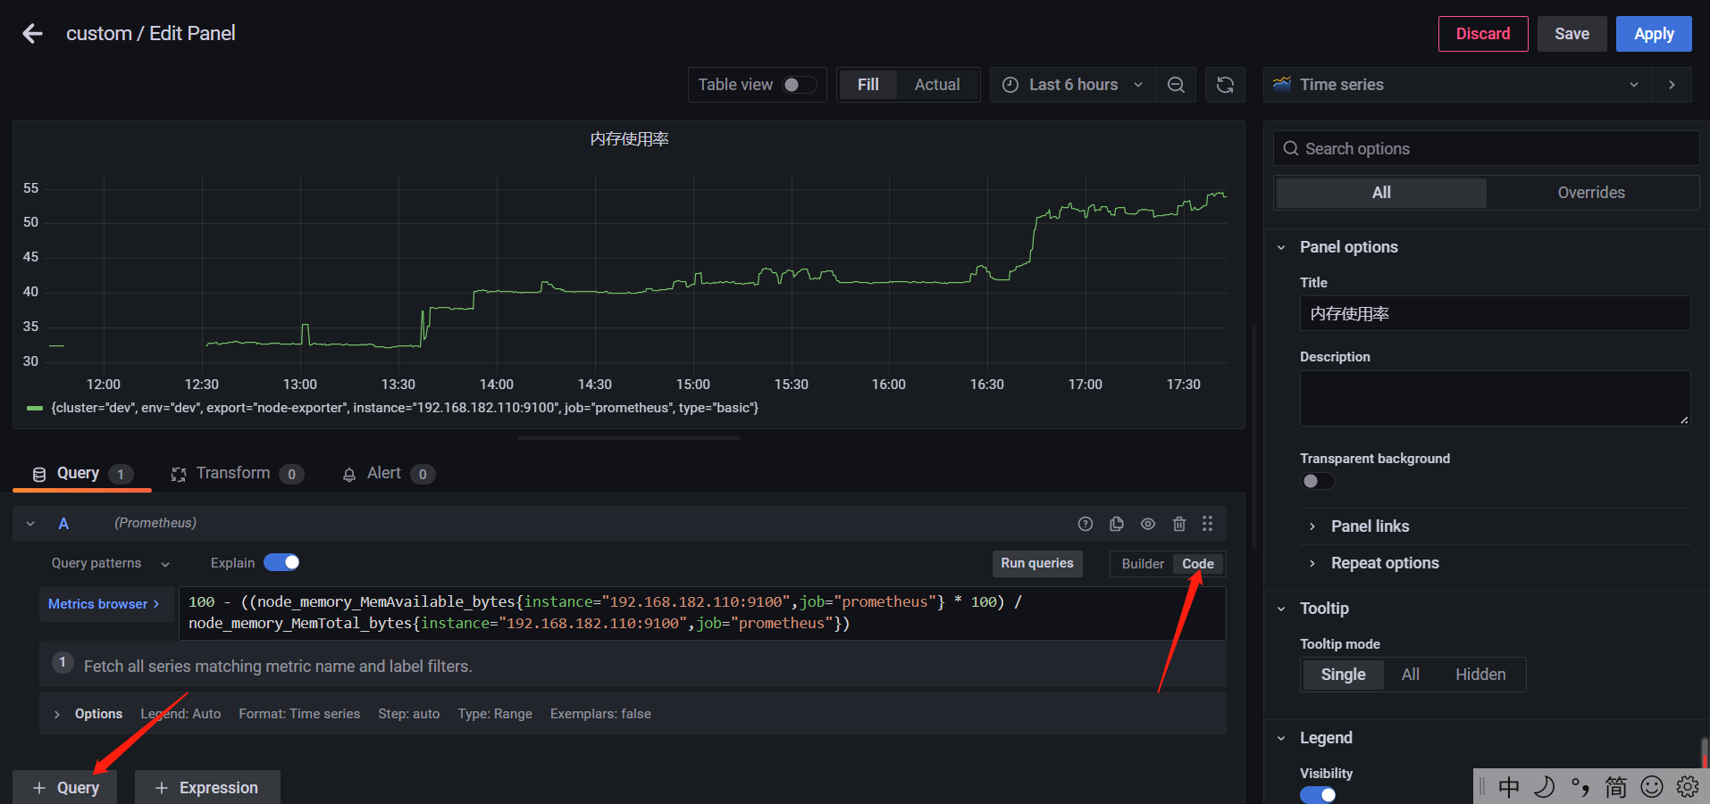The height and width of the screenshot is (804, 1710).
Task: Open the Metrics browser
Action: click(105, 604)
